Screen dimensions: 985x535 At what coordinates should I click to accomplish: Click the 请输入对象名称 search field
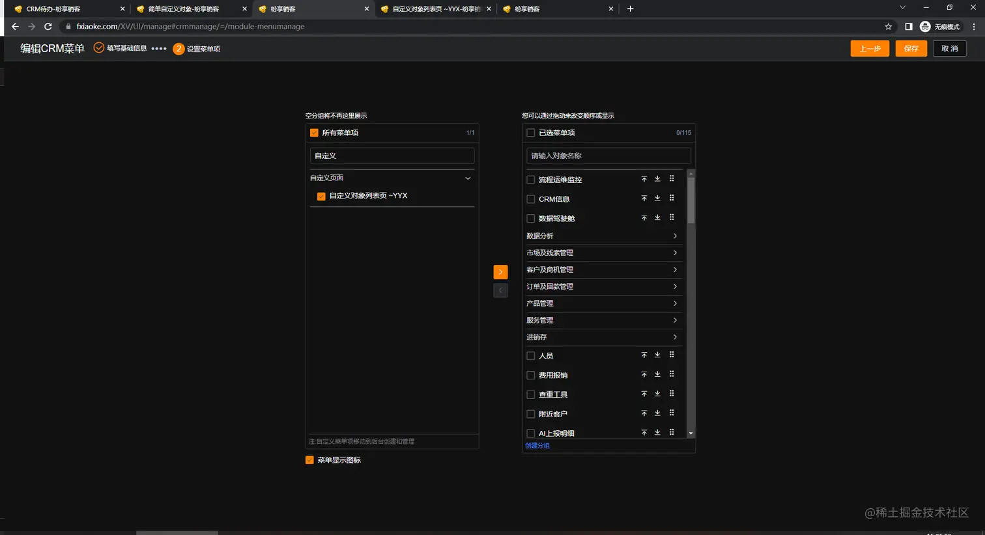pos(608,156)
